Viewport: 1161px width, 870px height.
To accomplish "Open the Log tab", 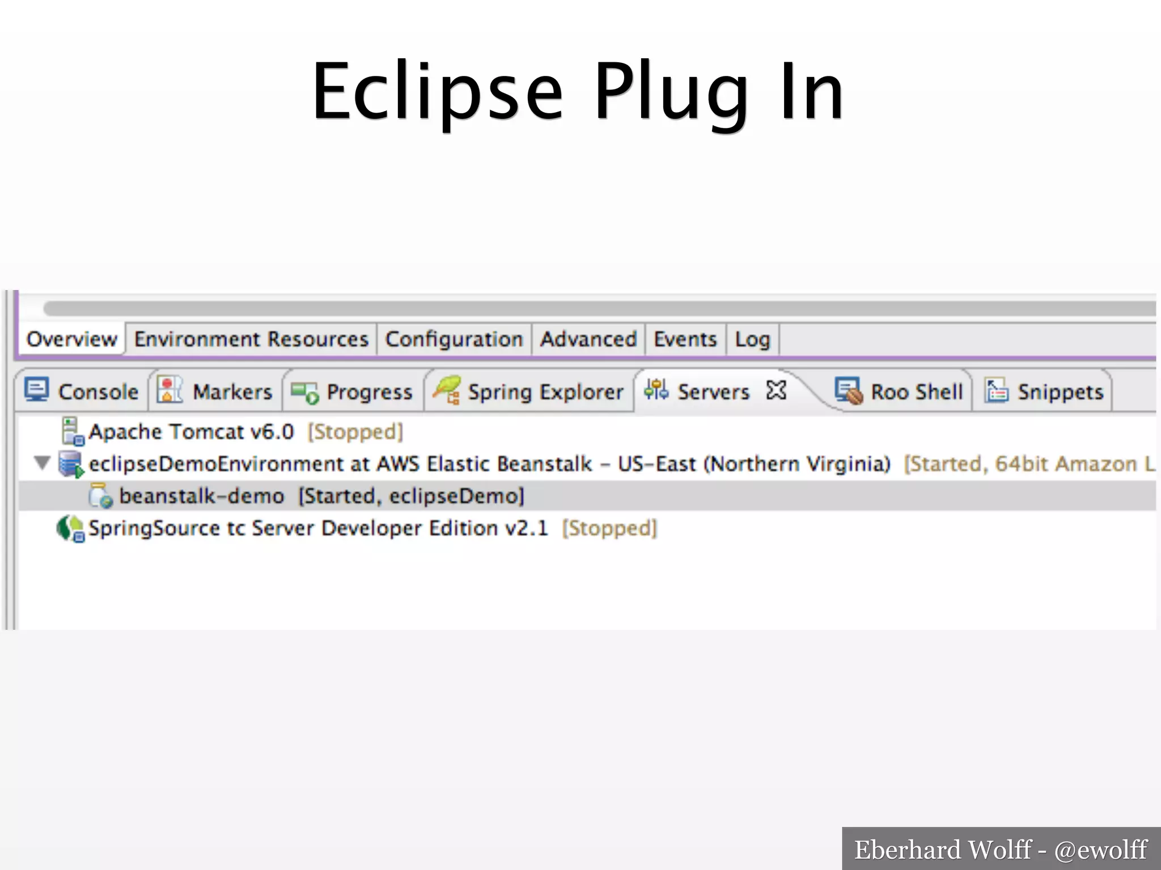I will [753, 339].
